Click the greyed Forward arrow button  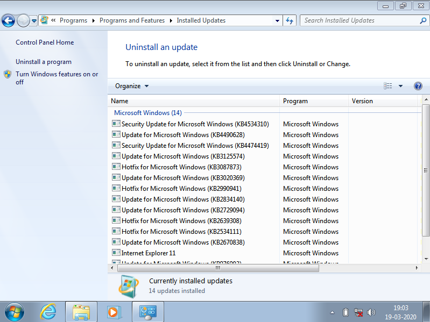tap(23, 20)
